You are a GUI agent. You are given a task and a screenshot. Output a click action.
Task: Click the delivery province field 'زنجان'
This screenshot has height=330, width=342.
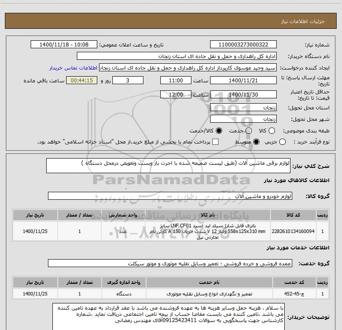(243, 107)
